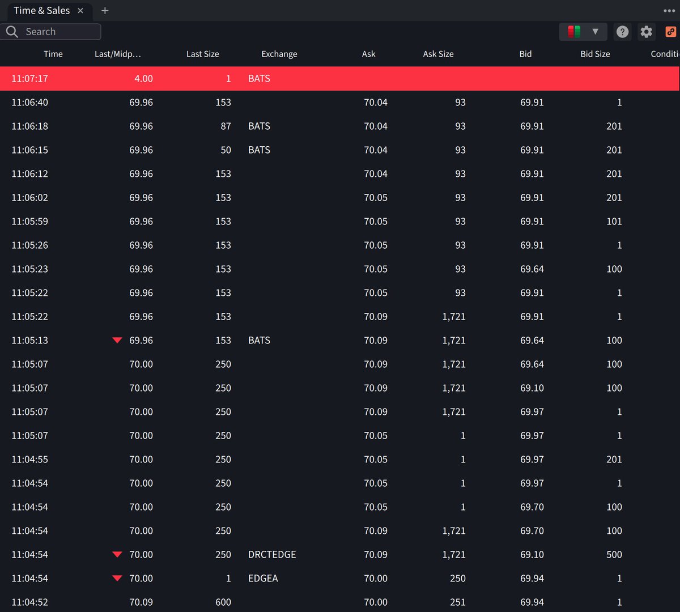This screenshot has height=612, width=680.
Task: Sort by the Bid column header
Action: (525, 54)
